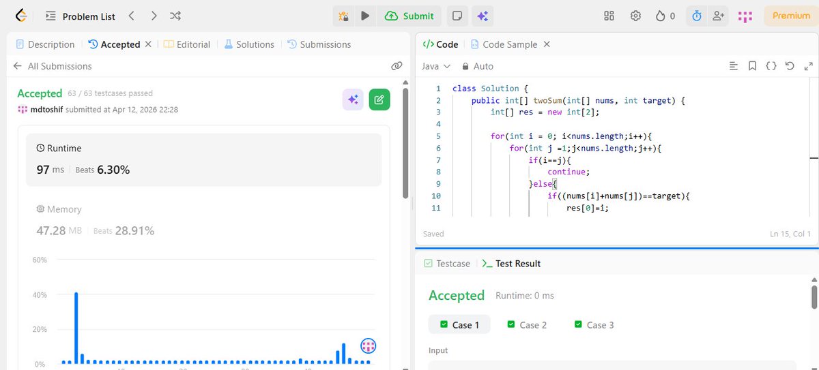Open the Solutions tab
Image resolution: width=819 pixels, height=370 pixels.
(x=248, y=44)
